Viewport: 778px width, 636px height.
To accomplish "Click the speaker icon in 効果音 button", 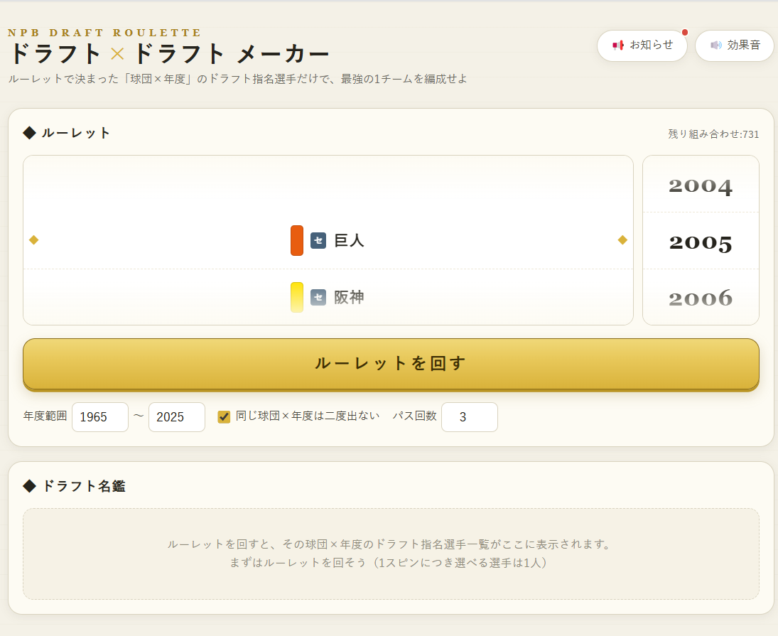I will tap(716, 45).
